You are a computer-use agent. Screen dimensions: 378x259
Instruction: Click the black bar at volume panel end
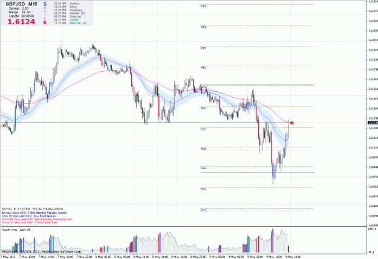pos(288,249)
